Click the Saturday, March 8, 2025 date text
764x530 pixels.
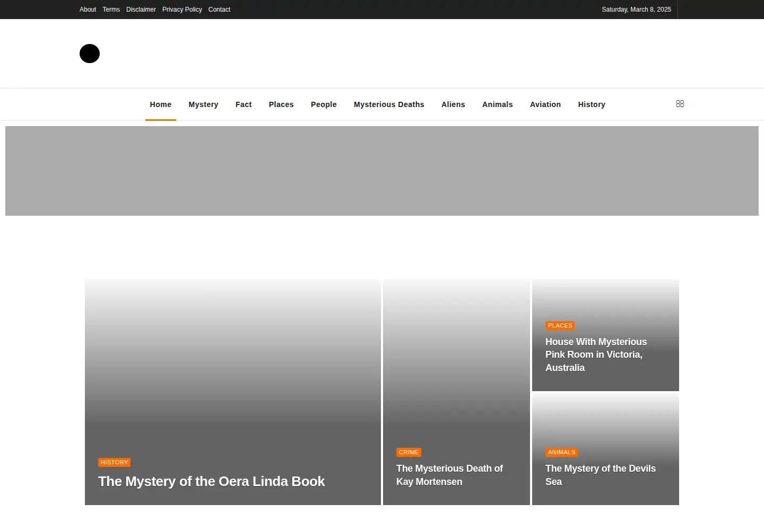(636, 10)
